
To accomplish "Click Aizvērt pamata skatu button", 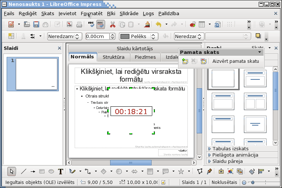I will [x=235, y=61].
